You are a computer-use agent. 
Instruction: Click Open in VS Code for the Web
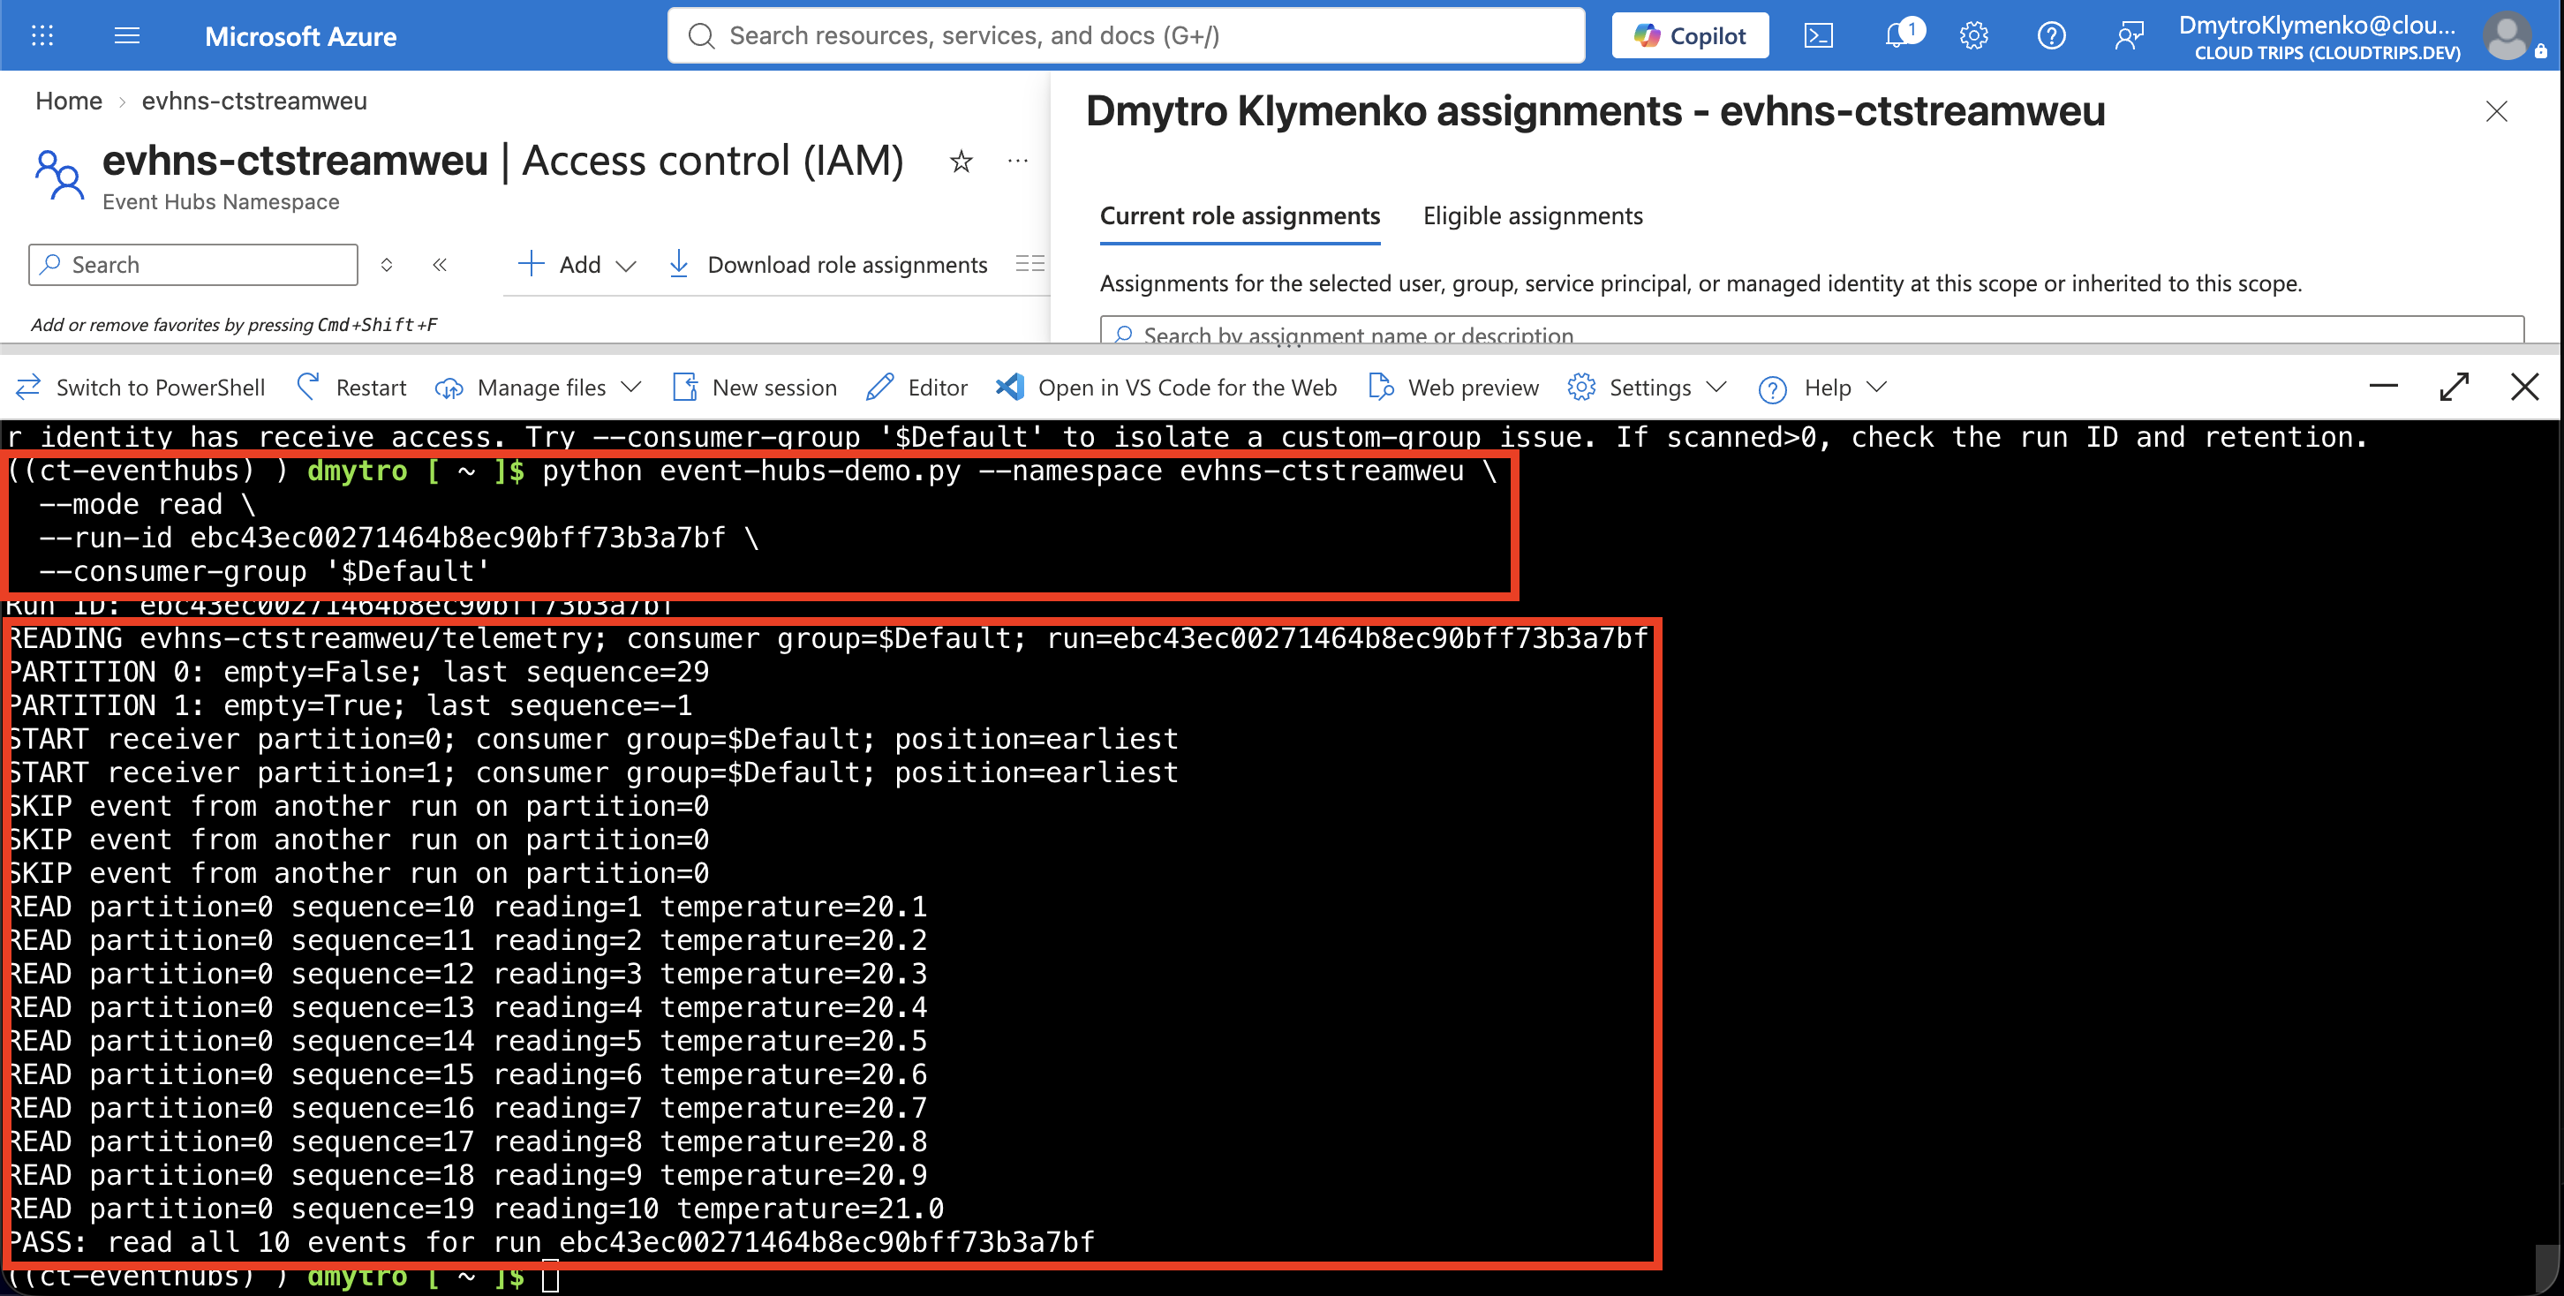[x=1166, y=388]
